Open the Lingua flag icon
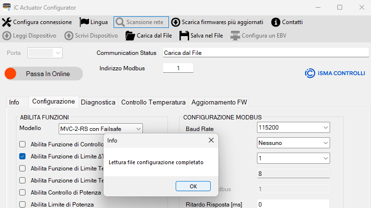The width and height of the screenshot is (371, 208). pyautogui.click(x=84, y=22)
